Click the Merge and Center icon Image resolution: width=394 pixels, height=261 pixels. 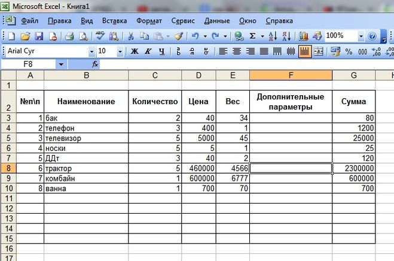318,51
